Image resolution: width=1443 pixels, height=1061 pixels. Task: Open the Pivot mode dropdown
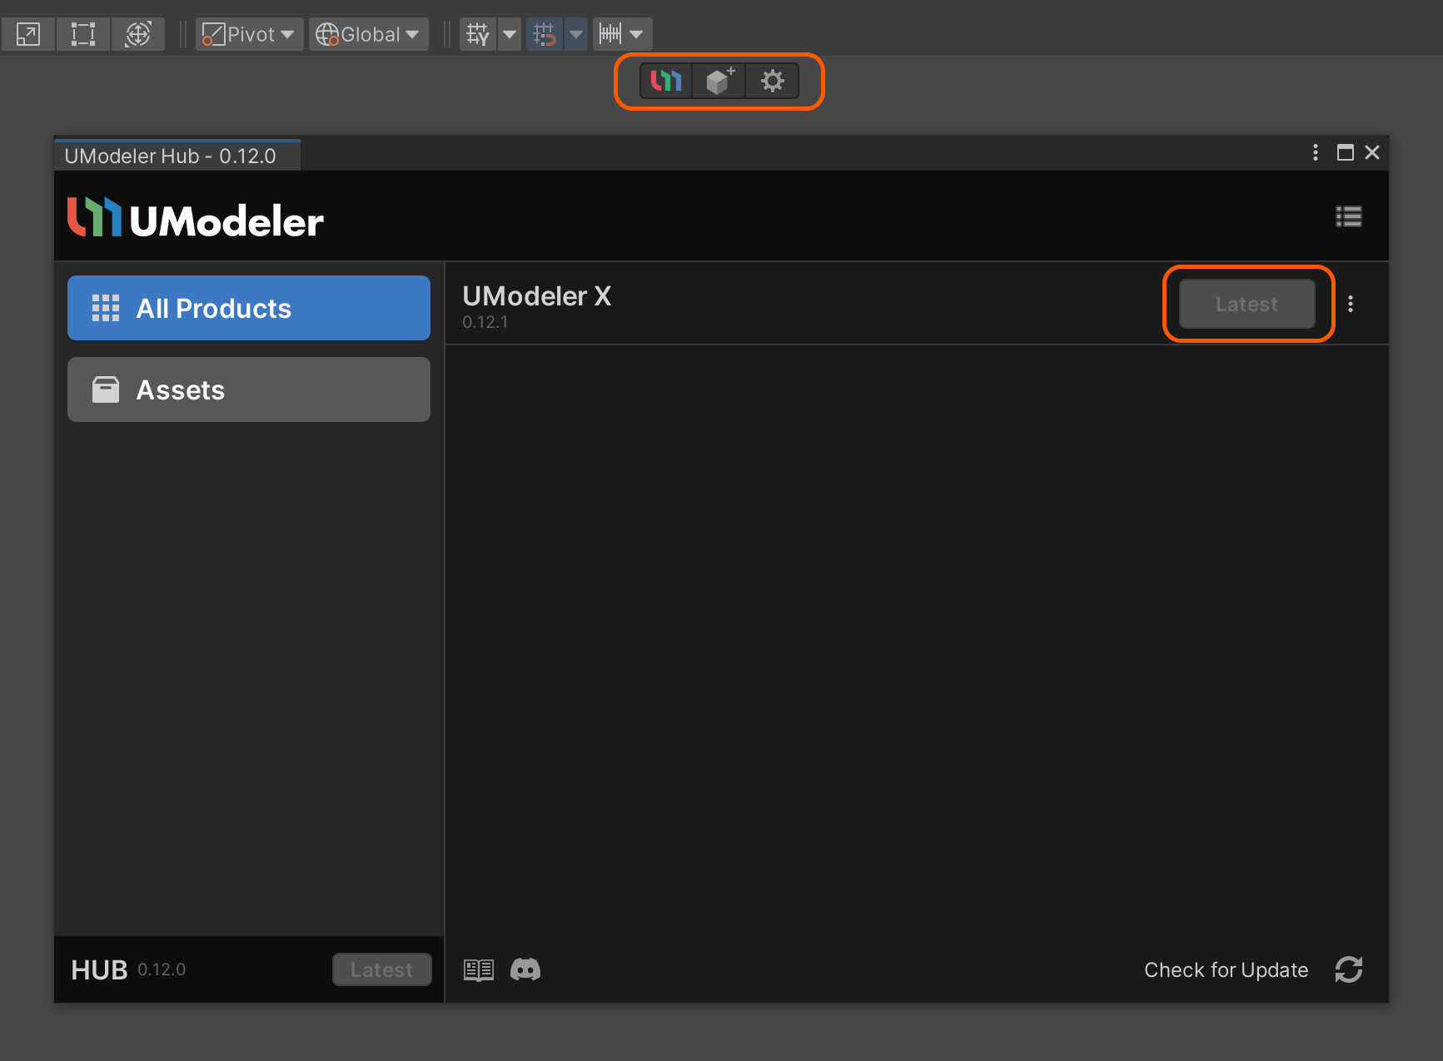(249, 34)
